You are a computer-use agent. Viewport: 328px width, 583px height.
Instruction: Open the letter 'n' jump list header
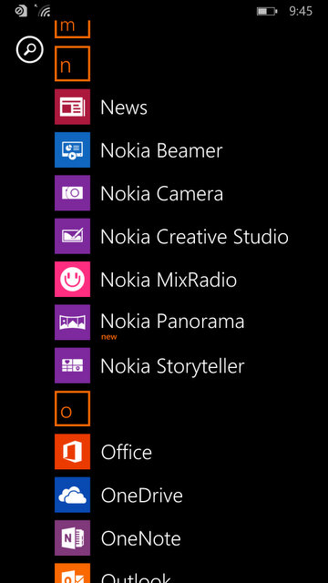(72, 64)
